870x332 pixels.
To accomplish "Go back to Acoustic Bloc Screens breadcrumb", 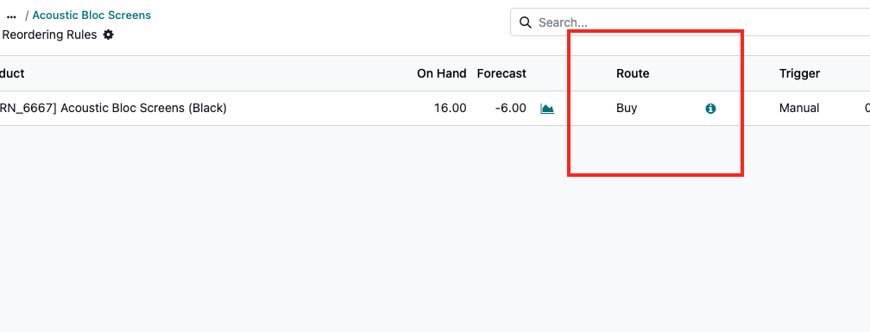I will click(91, 15).
